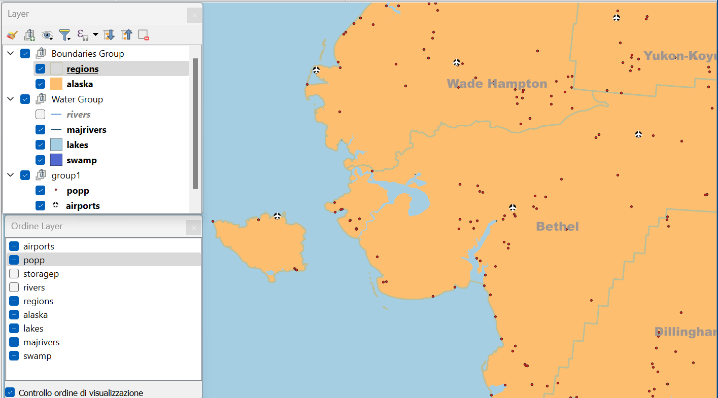Open the dropdown arrow beside the epsilon icon

95,35
